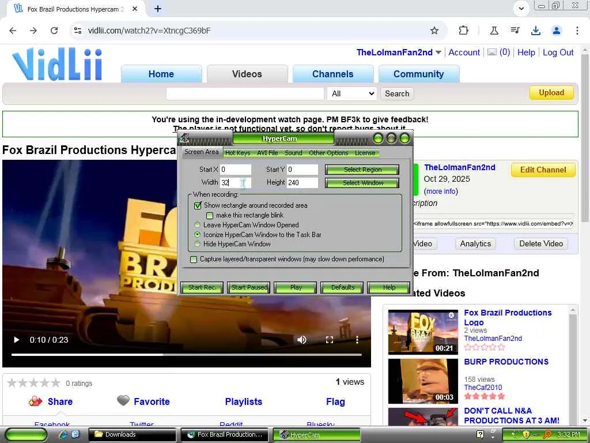The width and height of the screenshot is (590, 443).
Task: Open BURP PRODUCTIONS video thumbnail
Action: coord(423,381)
